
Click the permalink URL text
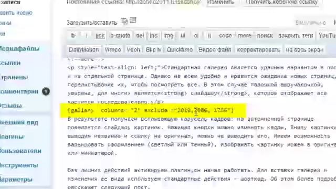point(163,2)
